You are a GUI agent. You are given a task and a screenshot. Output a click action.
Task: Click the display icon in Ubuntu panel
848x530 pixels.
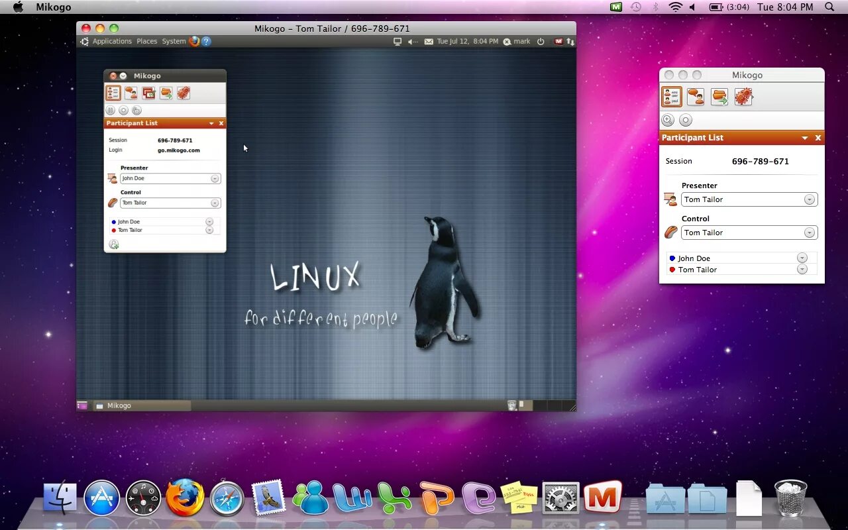(x=397, y=41)
